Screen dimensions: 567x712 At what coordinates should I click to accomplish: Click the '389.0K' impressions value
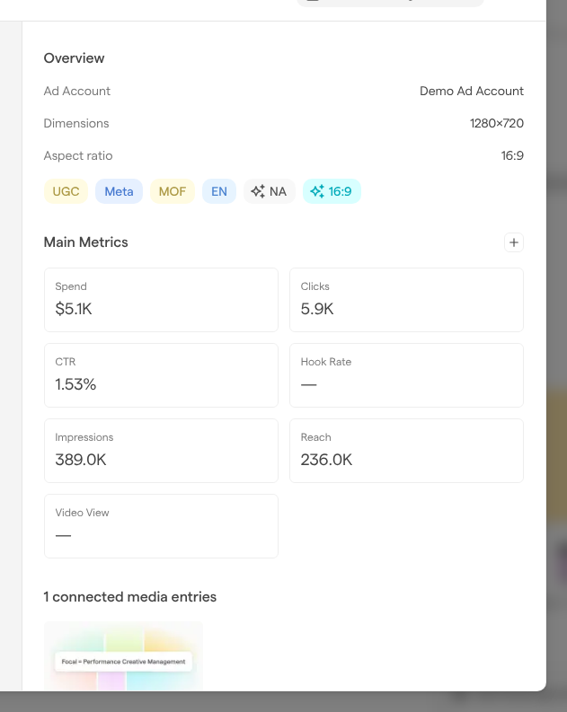(x=81, y=460)
